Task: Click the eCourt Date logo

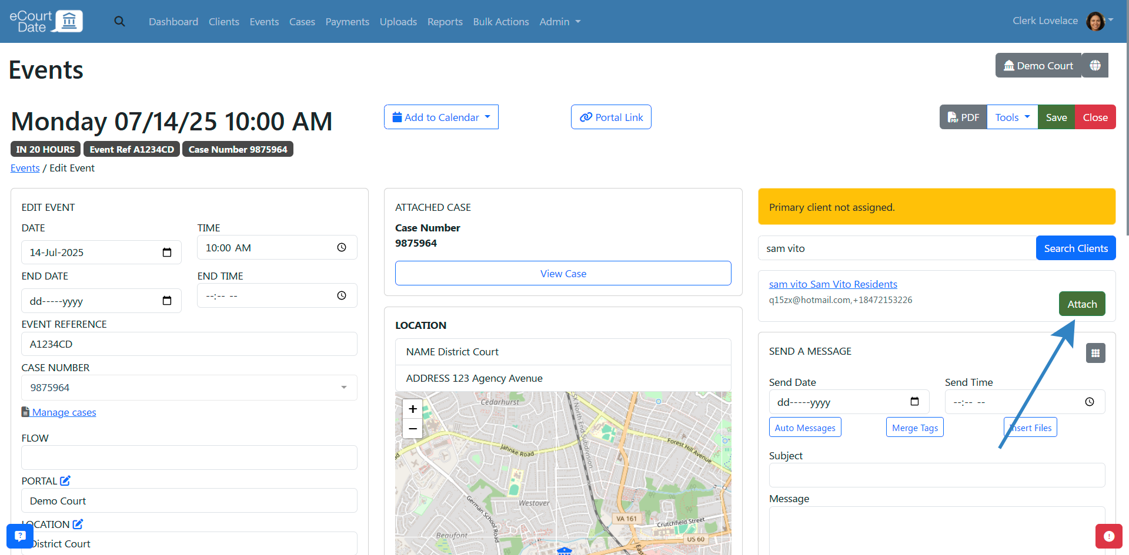Action: [46, 21]
